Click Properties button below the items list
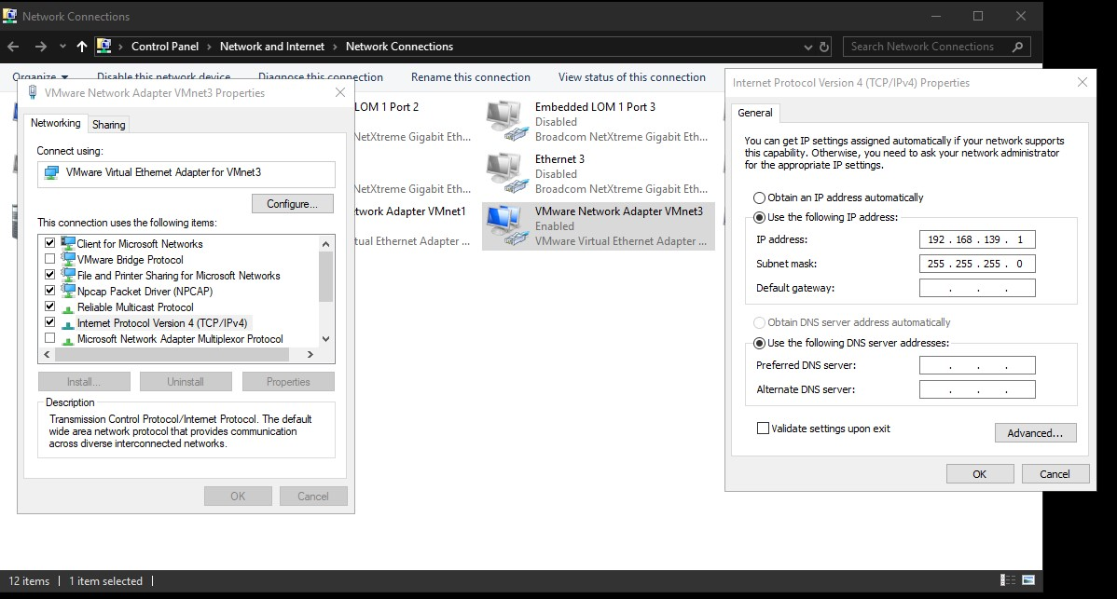The width and height of the screenshot is (1117, 599). click(288, 382)
